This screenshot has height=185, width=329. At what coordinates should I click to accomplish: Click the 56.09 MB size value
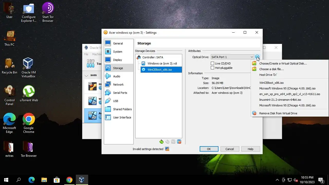click(x=217, y=83)
